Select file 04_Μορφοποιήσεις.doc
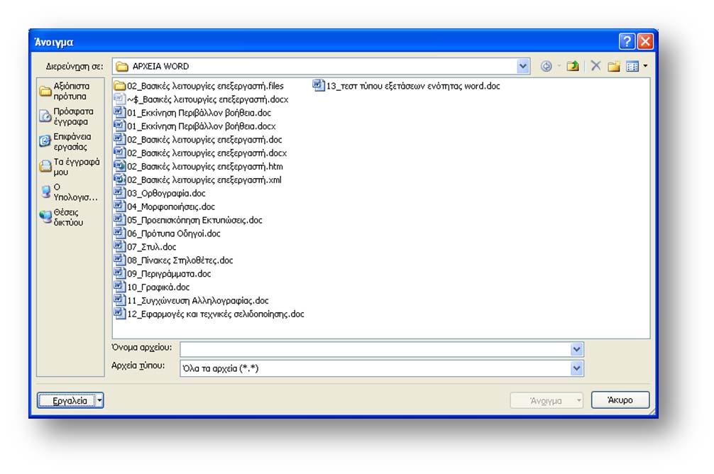The width and height of the screenshot is (714, 474). [x=165, y=206]
